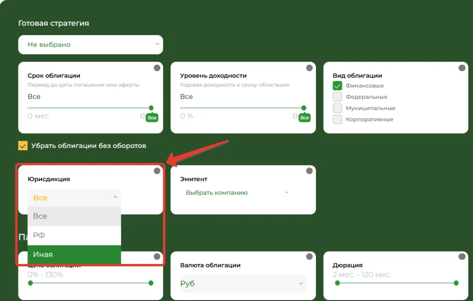Image resolution: width=473 pixels, height=301 pixels.
Task: Check the Корпоративные bond type
Action: tap(337, 119)
